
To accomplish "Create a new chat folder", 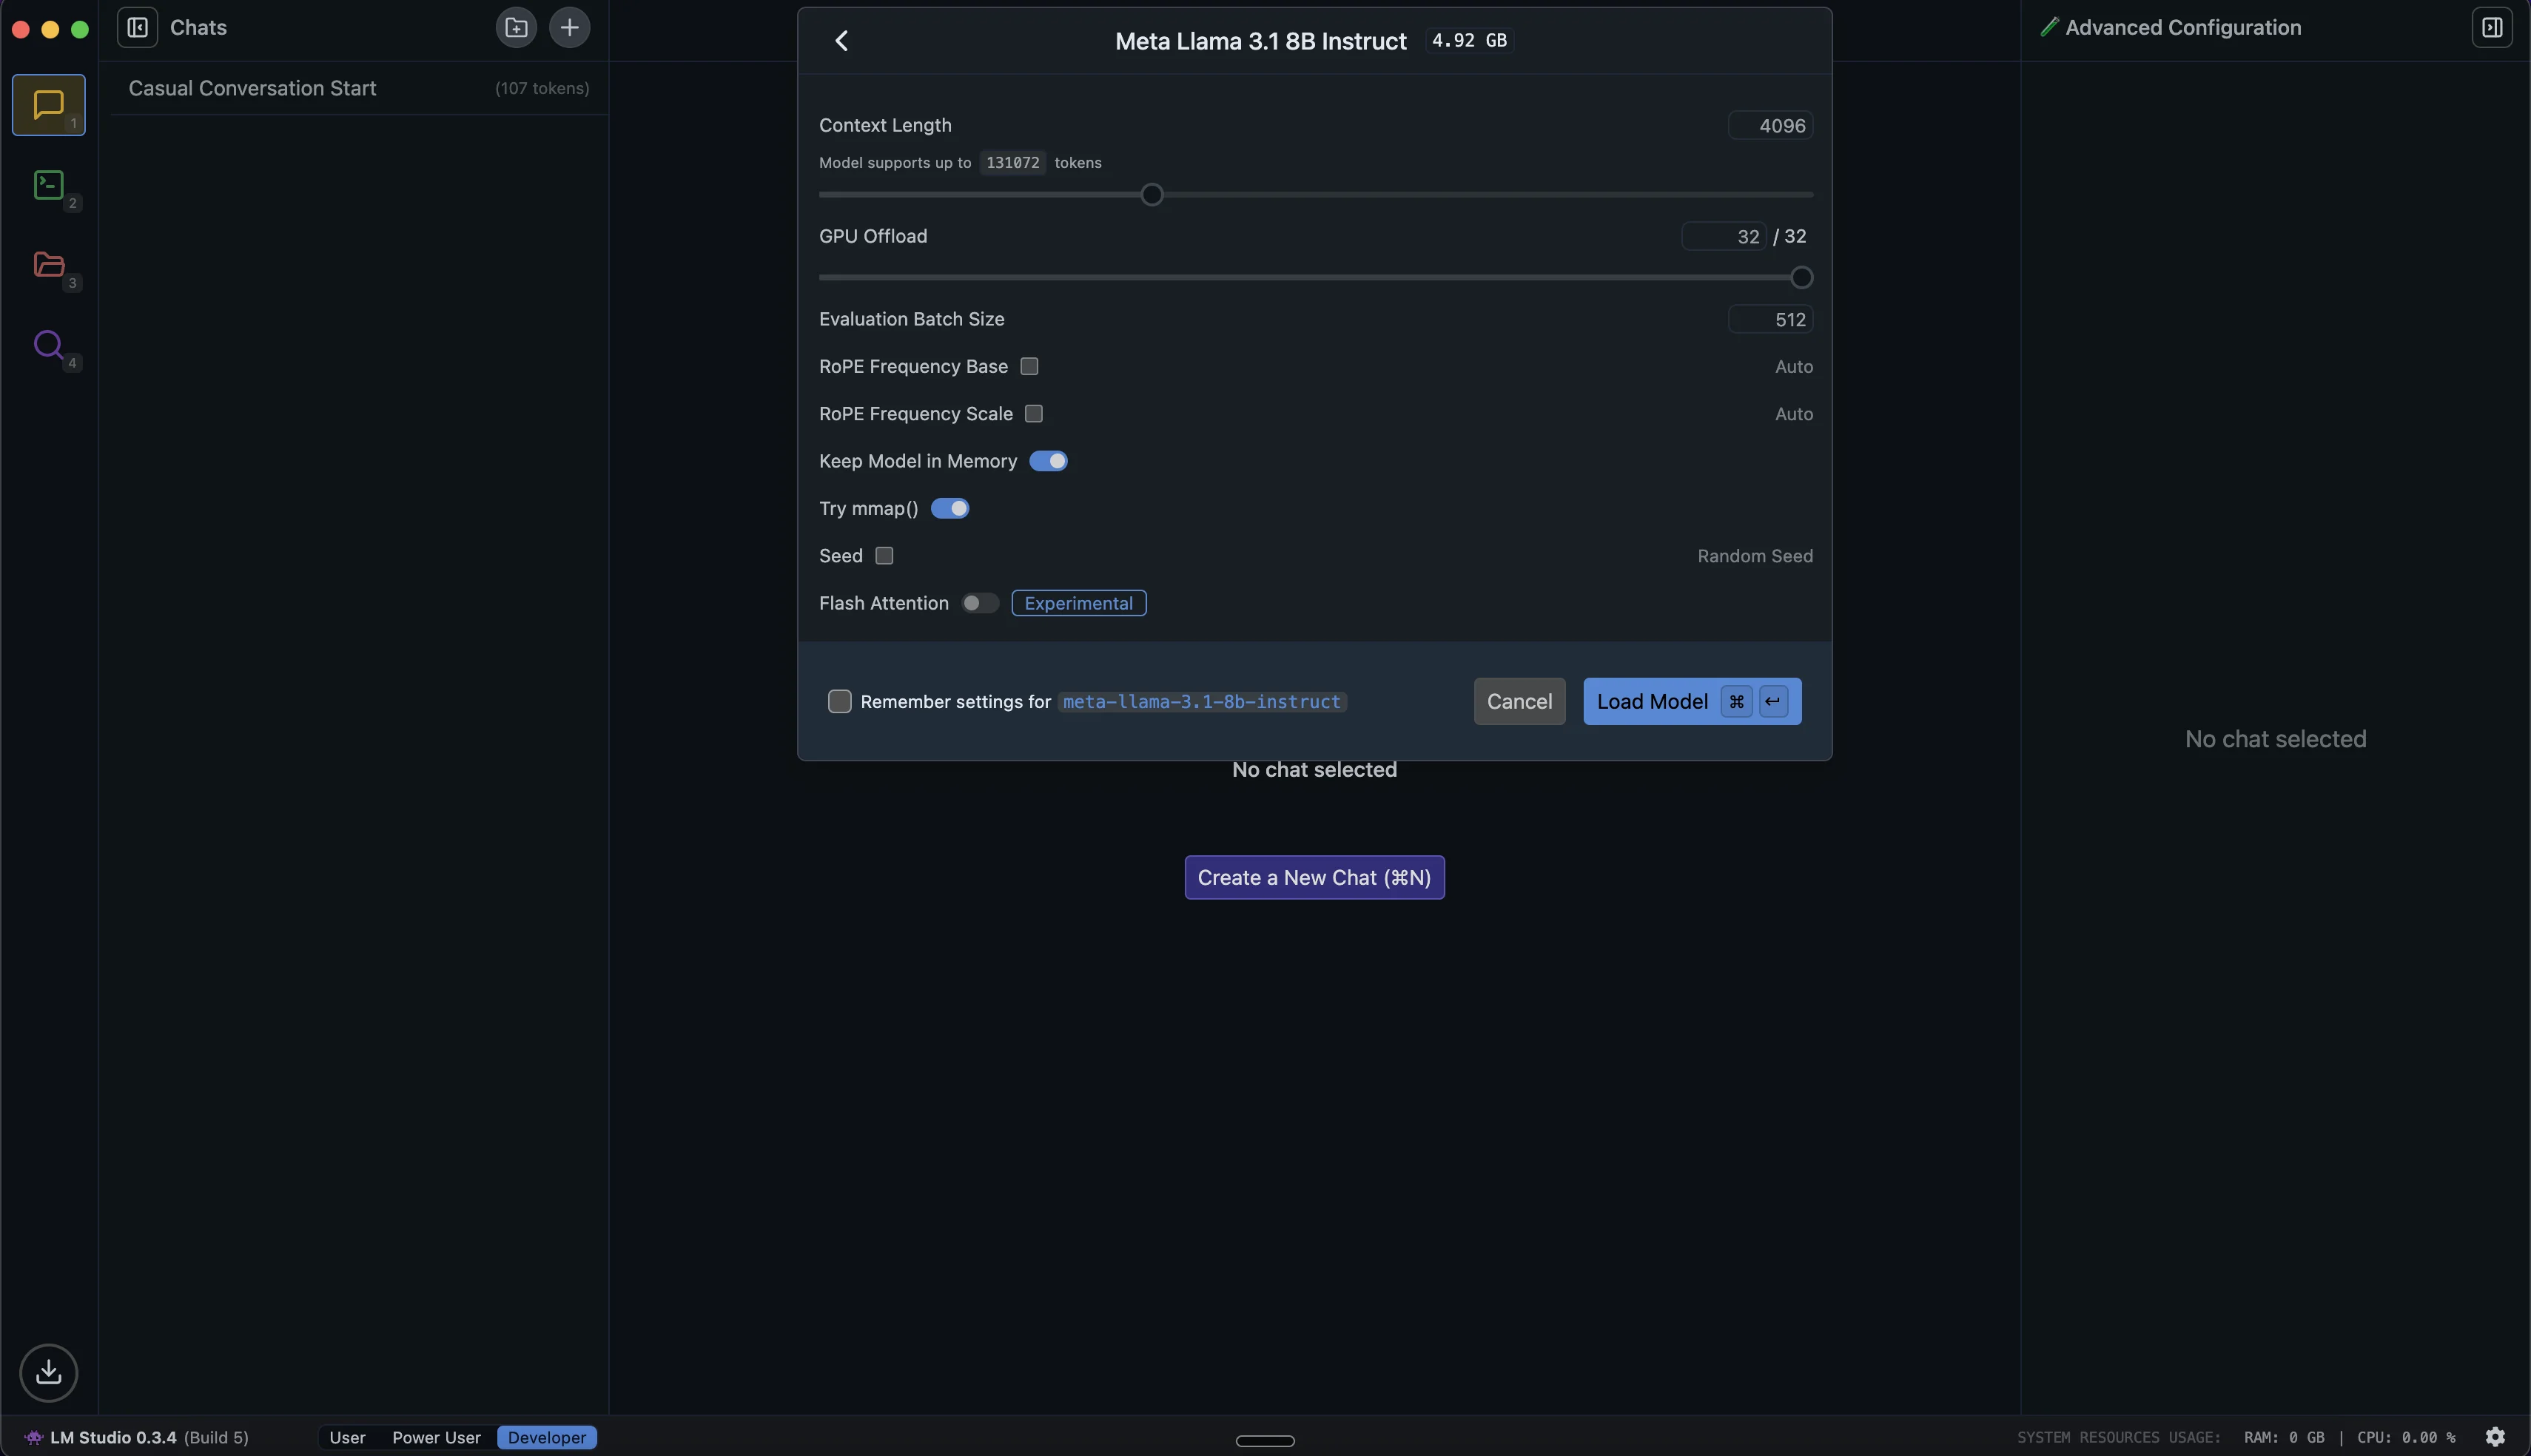I will coord(516,27).
